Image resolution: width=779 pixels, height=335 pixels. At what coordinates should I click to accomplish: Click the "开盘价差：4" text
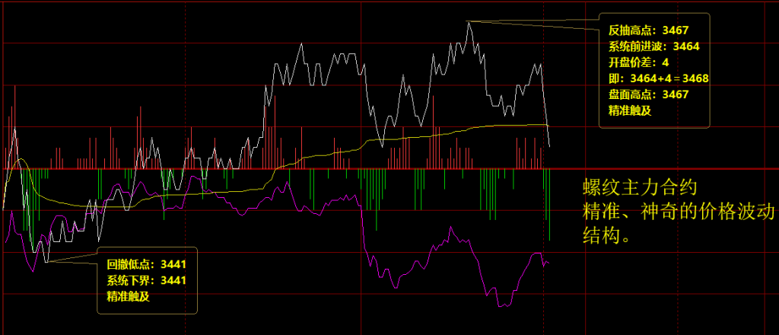tap(638, 62)
